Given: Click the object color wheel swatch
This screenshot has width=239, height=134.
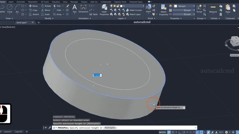Looking at the screenshot, I should [x=170, y=6].
